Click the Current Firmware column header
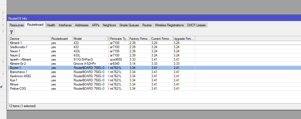301x119 pixels. [x=161, y=39]
